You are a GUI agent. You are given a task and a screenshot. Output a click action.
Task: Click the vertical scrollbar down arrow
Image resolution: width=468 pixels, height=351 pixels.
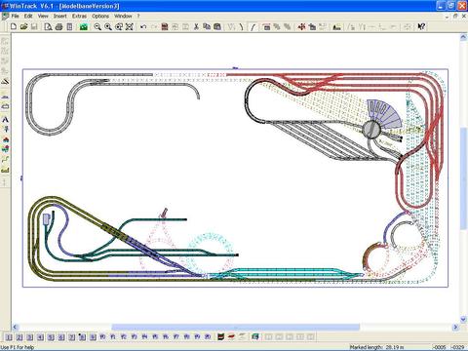[463, 319]
